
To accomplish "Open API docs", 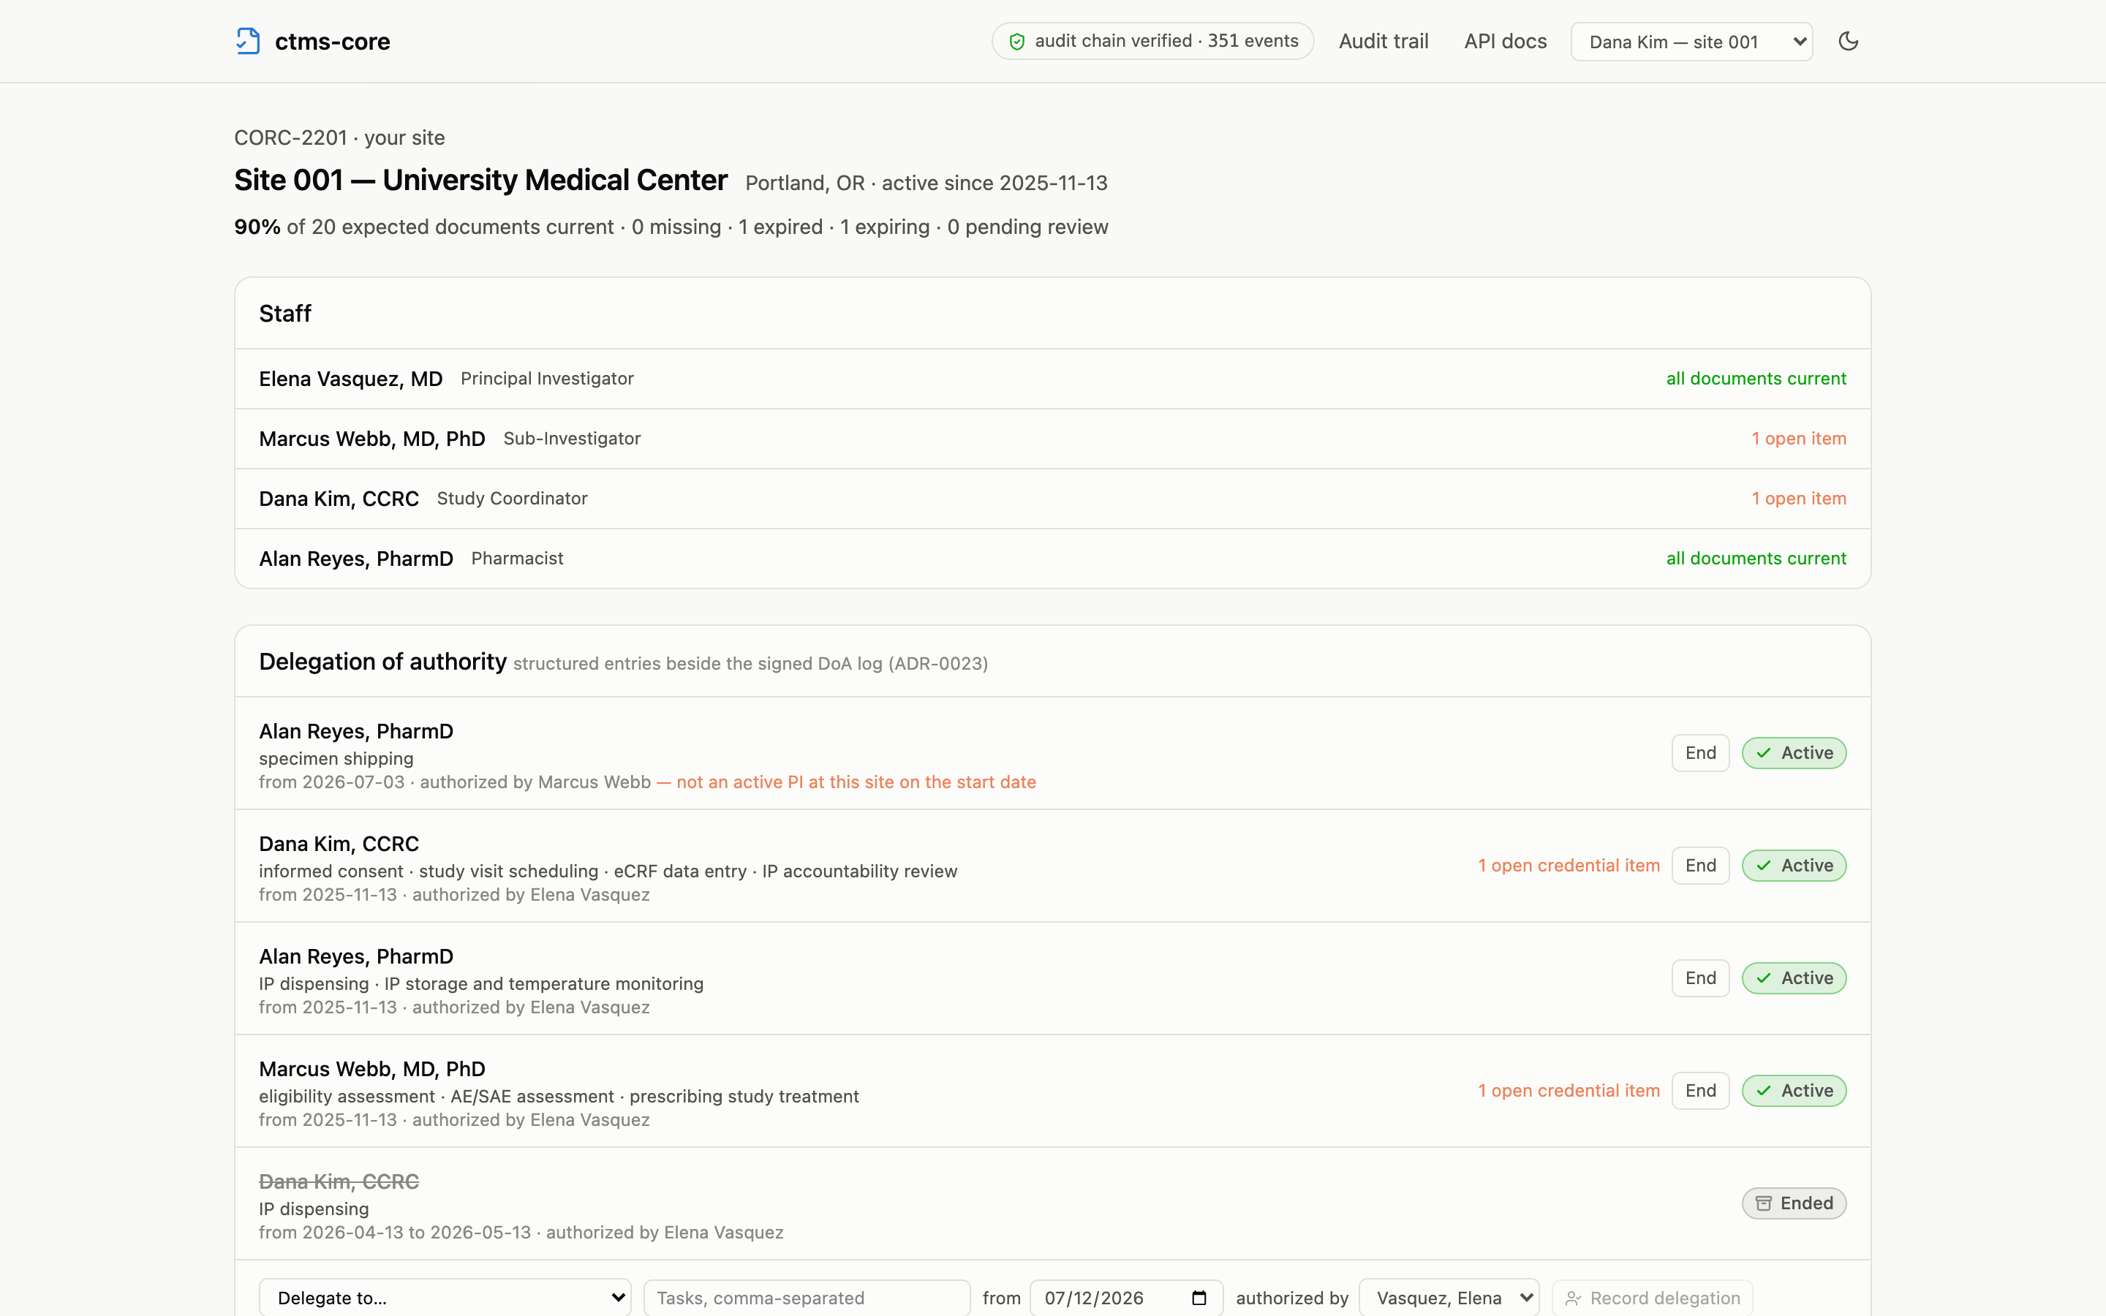I will click(1506, 41).
